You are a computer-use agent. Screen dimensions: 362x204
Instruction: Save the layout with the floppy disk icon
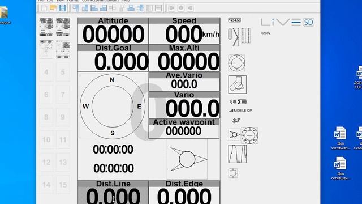[62, 8]
